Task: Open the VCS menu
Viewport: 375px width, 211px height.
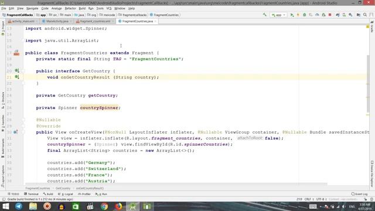Action: (109, 8)
